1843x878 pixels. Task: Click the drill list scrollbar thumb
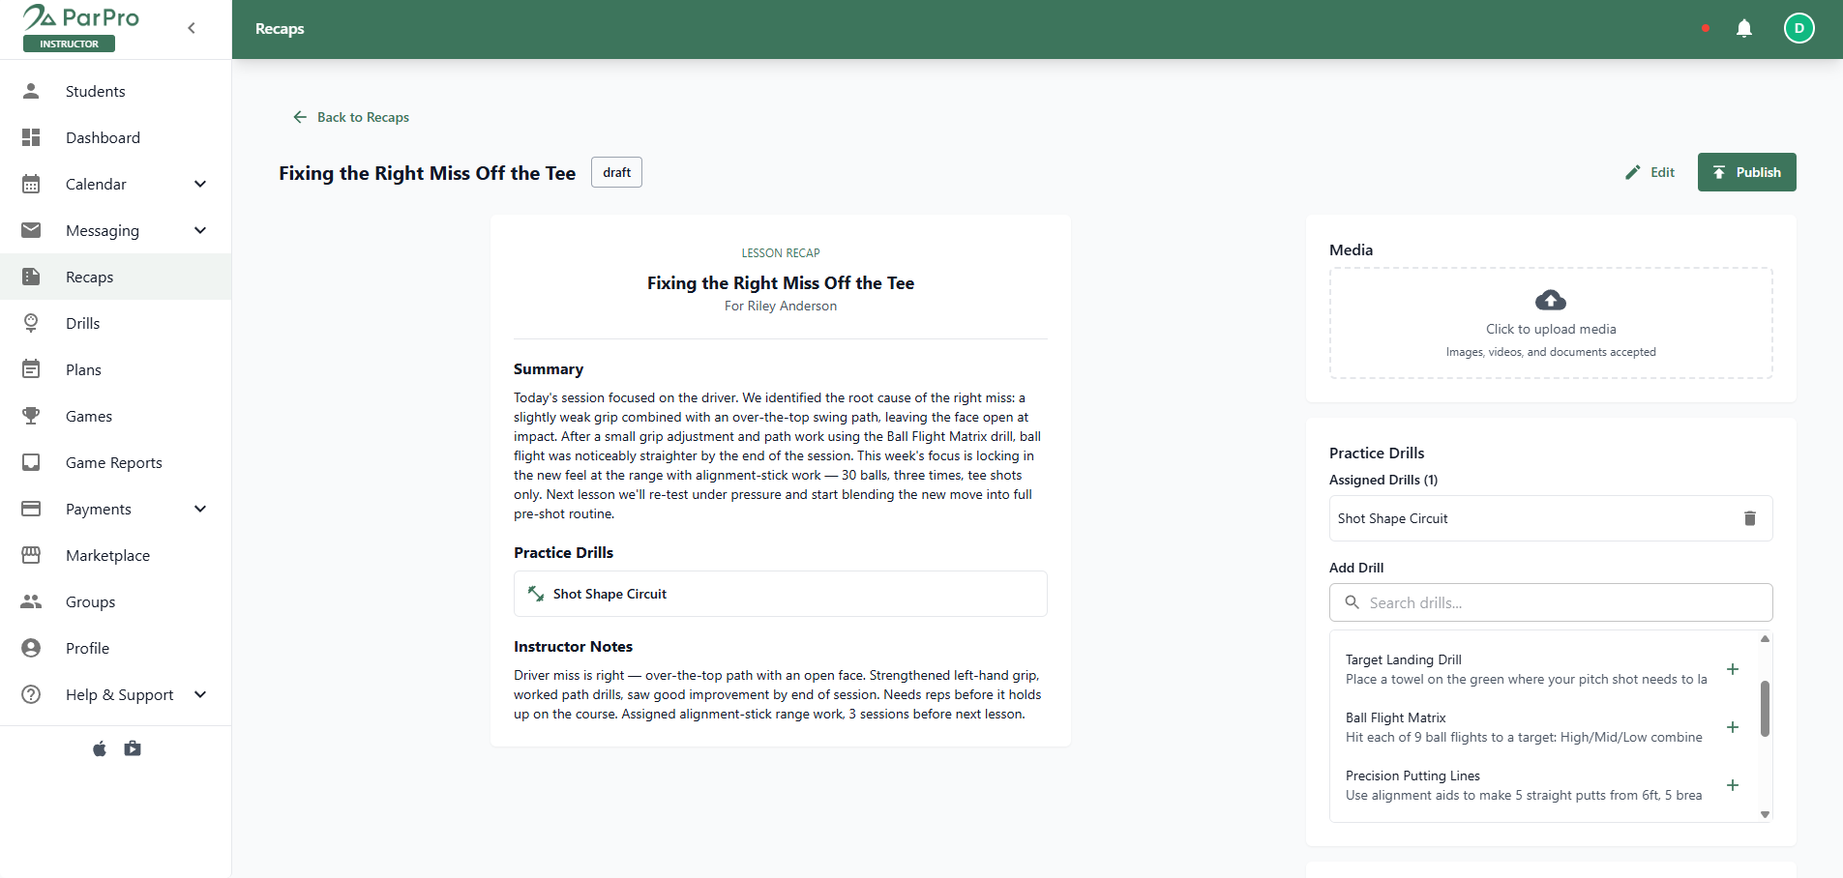click(x=1765, y=709)
